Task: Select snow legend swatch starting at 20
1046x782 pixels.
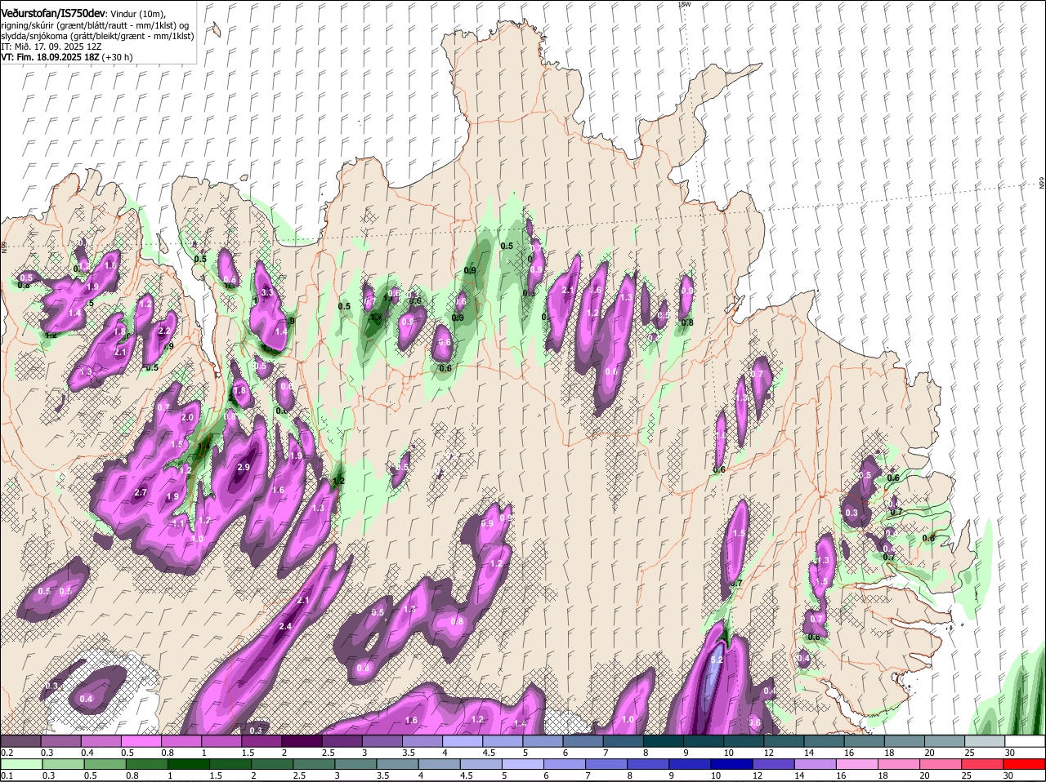Action: tap(945, 741)
